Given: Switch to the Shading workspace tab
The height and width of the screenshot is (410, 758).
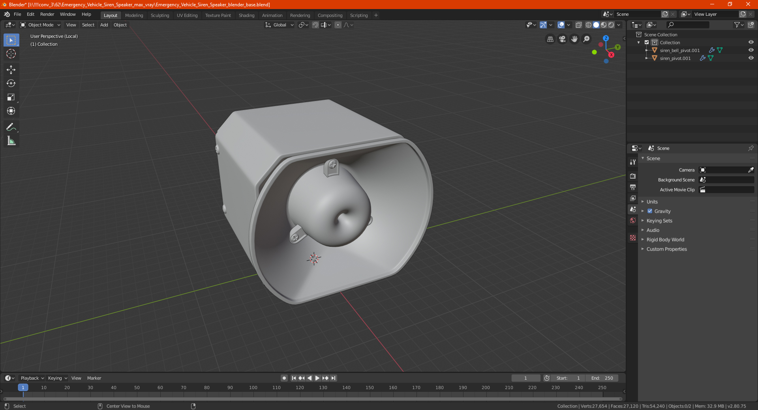Looking at the screenshot, I should tap(246, 15).
